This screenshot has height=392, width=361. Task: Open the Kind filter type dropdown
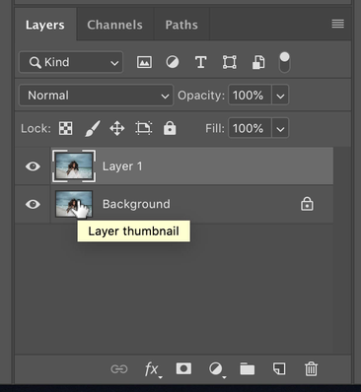point(71,62)
